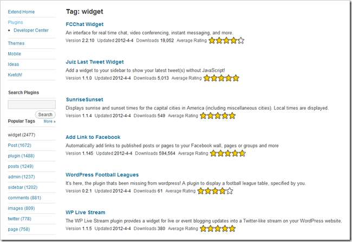Click the first star of Juiz Last Tweet rating
Viewport: 352px width, 242px height.
tap(207, 78)
